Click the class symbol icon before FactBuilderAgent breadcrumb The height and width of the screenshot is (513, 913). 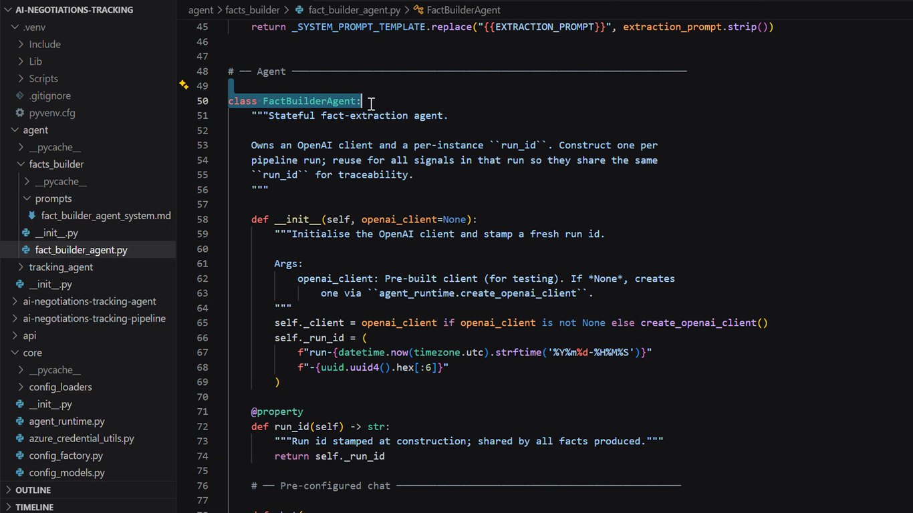pos(418,10)
